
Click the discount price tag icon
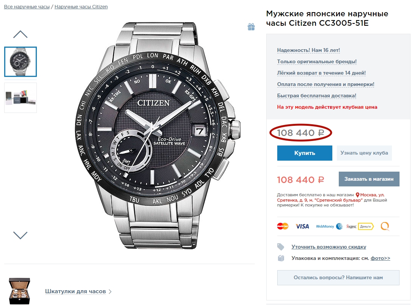tap(281, 247)
